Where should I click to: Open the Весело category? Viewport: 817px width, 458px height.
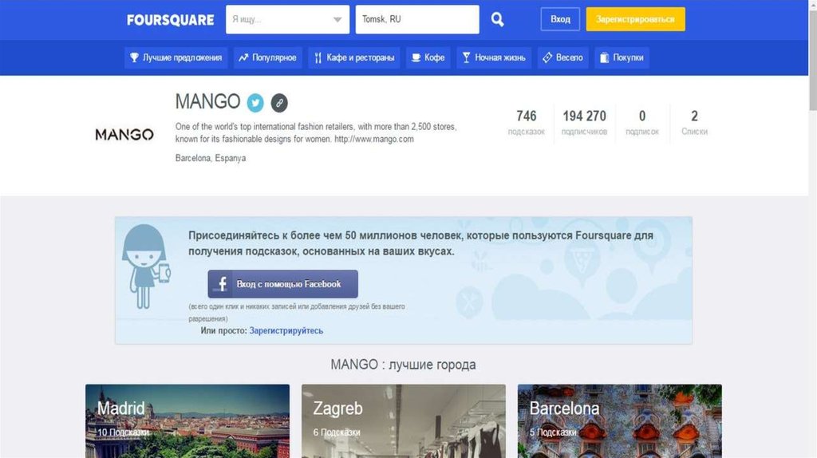click(x=562, y=57)
